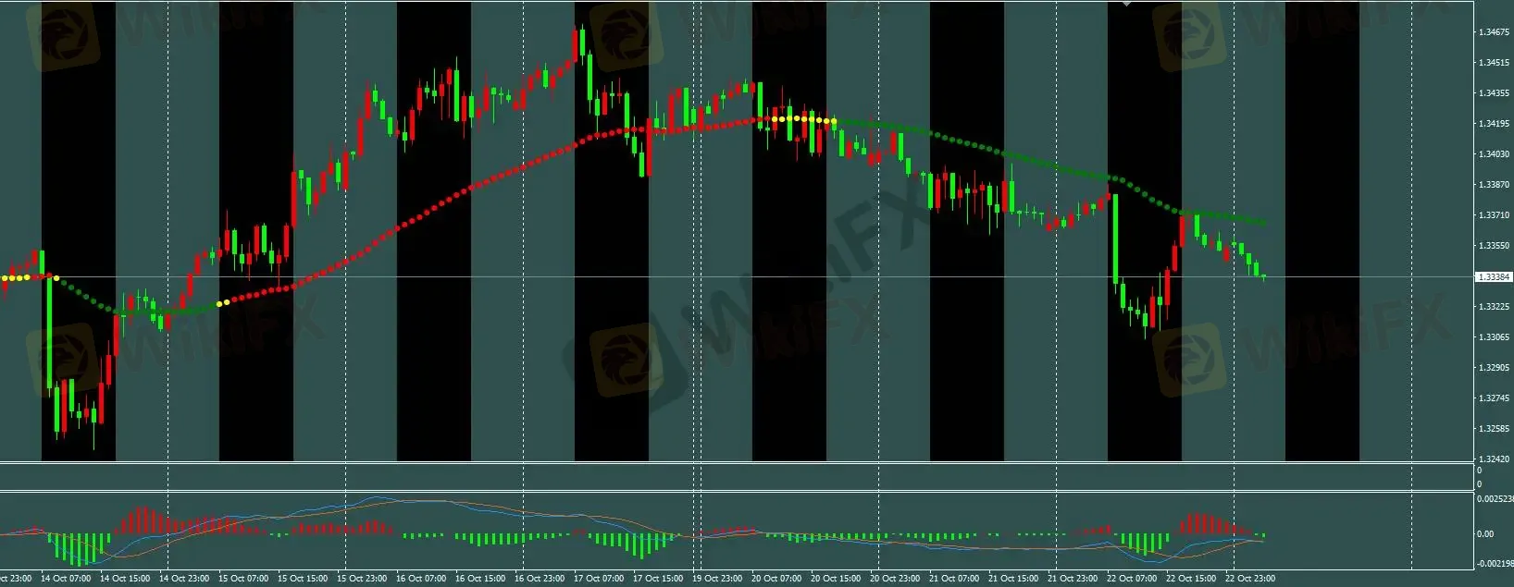Image resolution: width=1514 pixels, height=587 pixels.
Task: Click price level 1.33710 on the axis
Action: pos(1494,215)
